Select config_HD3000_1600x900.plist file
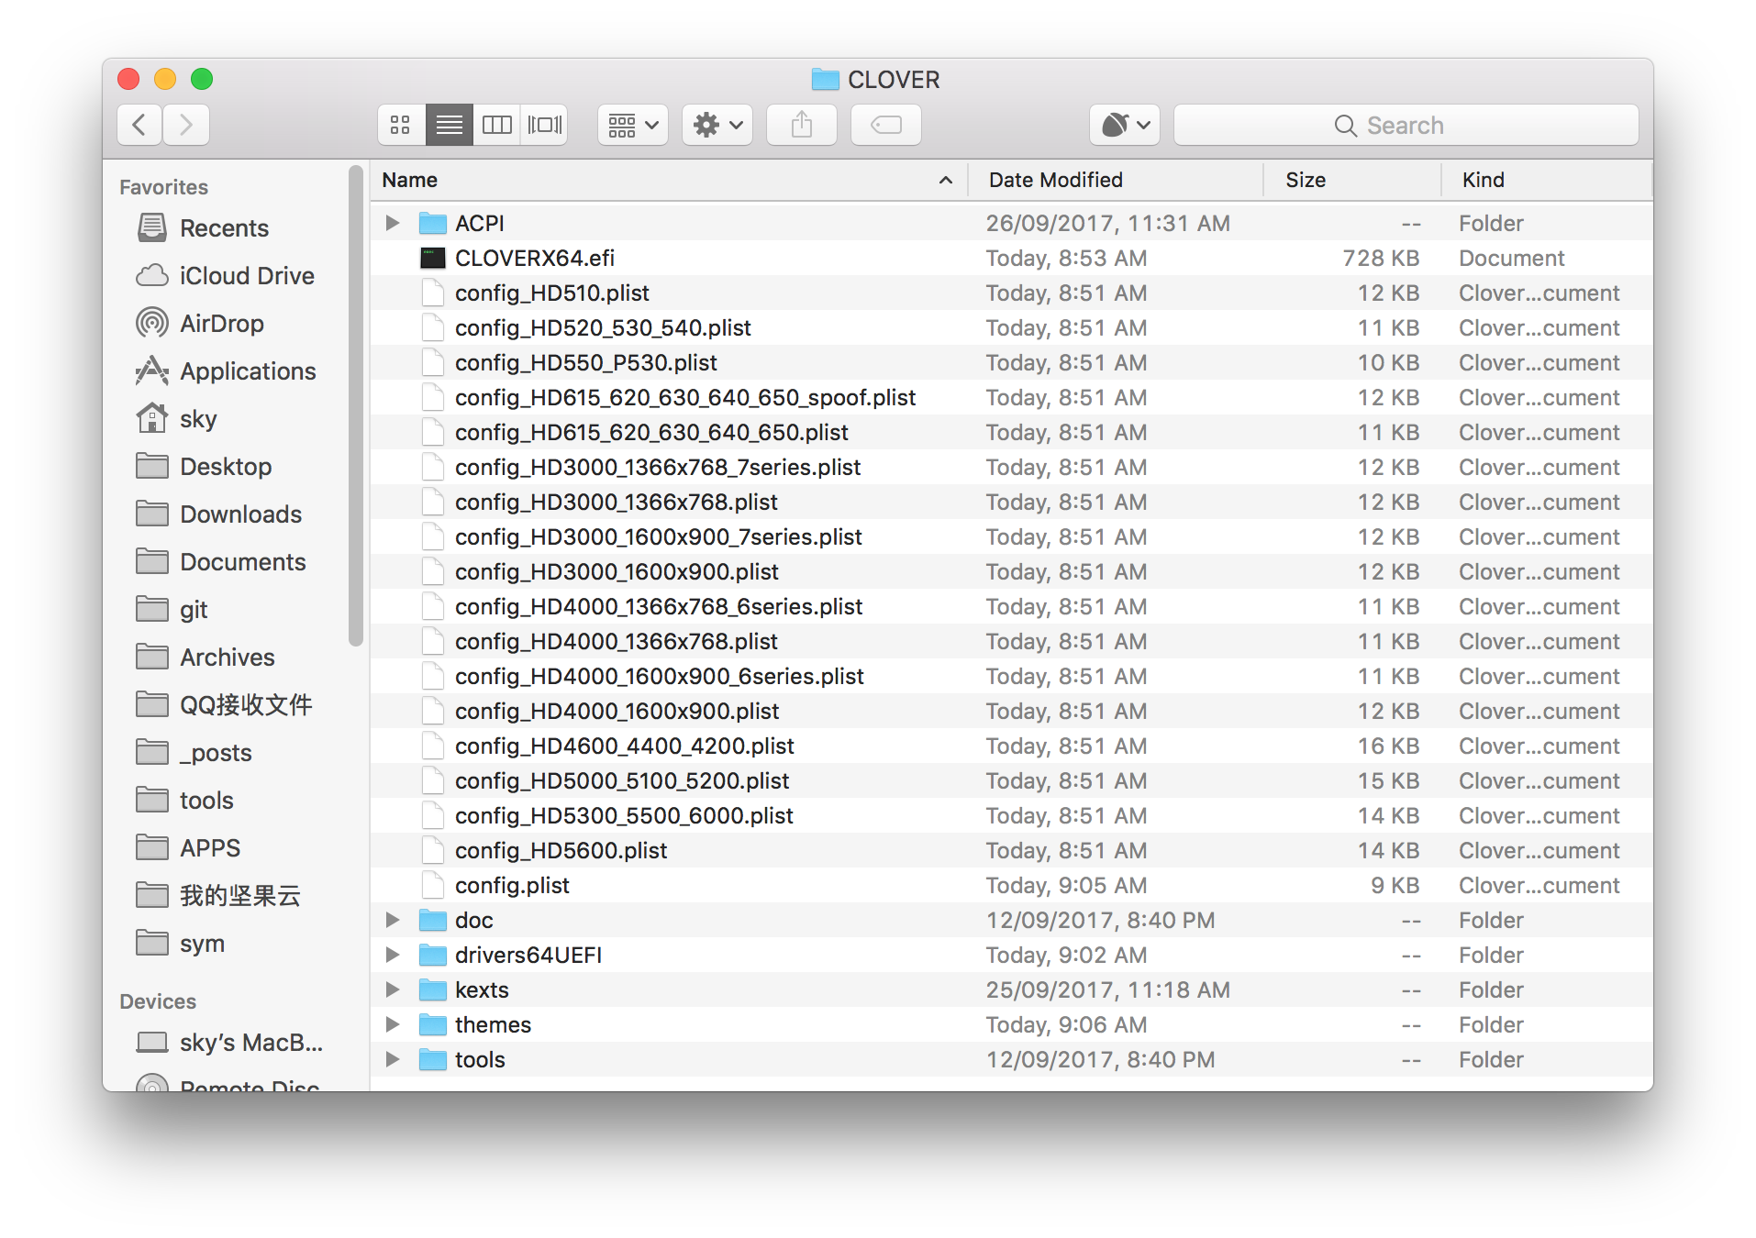 1011,571
